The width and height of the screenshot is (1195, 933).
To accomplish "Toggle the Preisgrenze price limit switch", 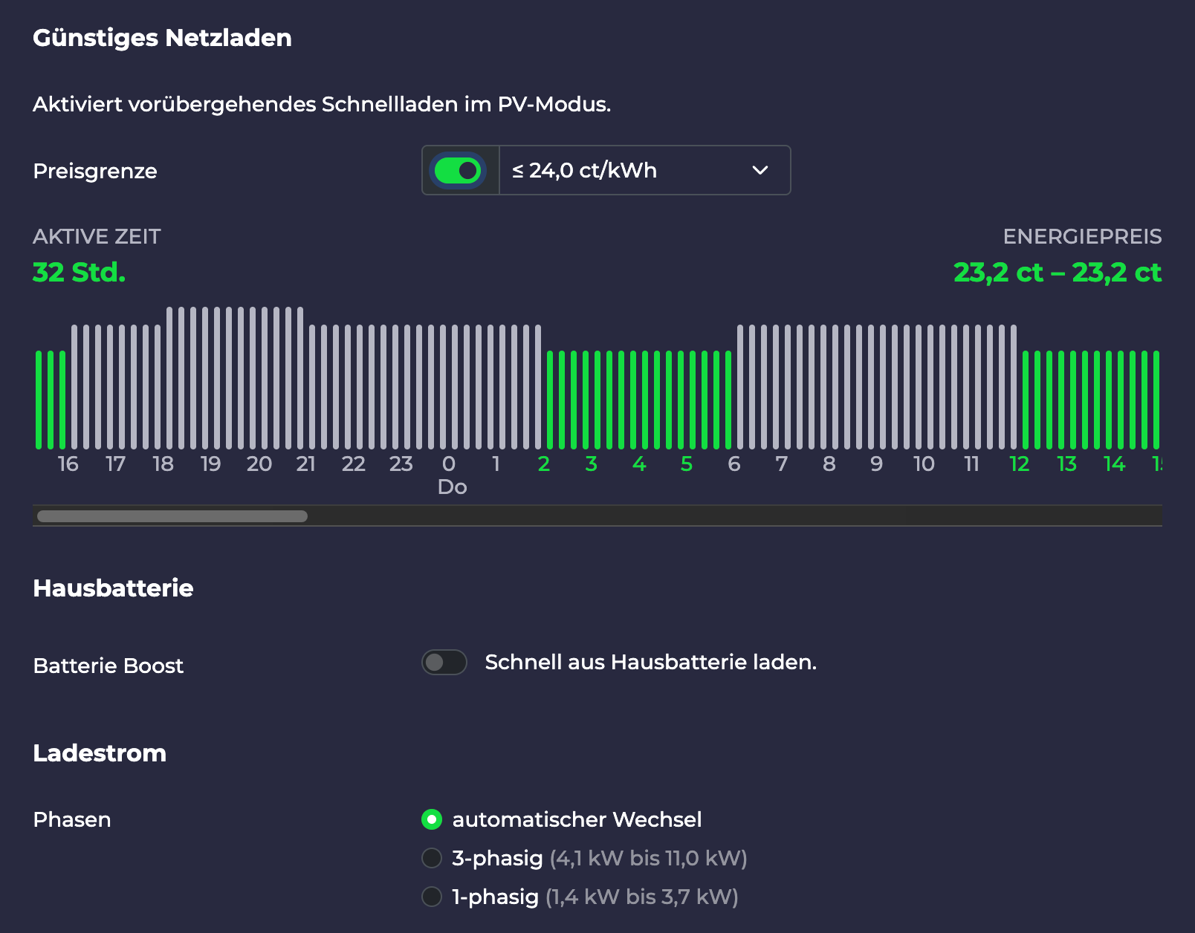I will point(458,171).
